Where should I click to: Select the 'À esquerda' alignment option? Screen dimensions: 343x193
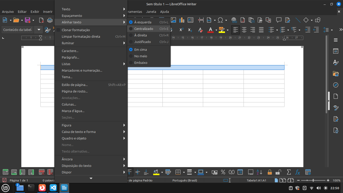click(149, 22)
